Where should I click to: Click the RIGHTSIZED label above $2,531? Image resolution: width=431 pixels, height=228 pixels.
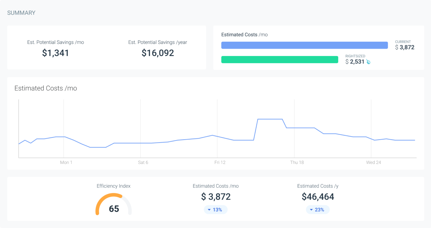click(355, 56)
